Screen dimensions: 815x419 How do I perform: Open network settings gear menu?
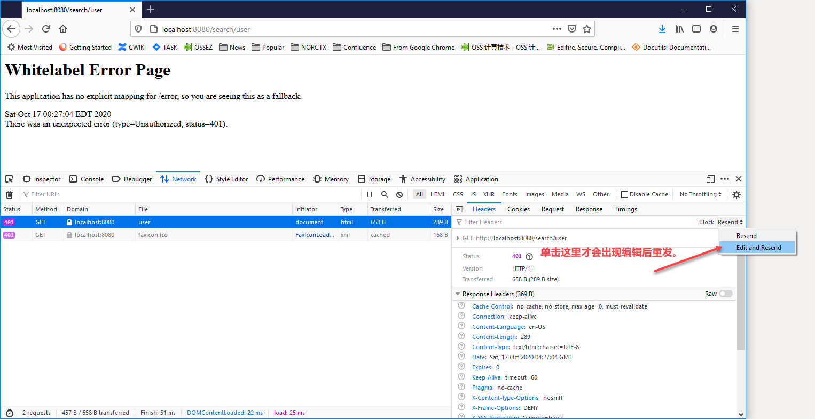tap(736, 194)
